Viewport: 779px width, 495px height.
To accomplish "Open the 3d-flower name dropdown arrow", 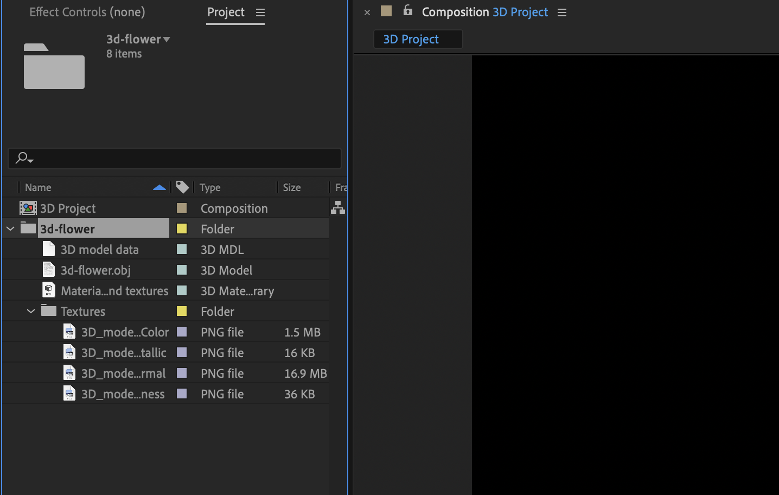I will pyautogui.click(x=167, y=39).
